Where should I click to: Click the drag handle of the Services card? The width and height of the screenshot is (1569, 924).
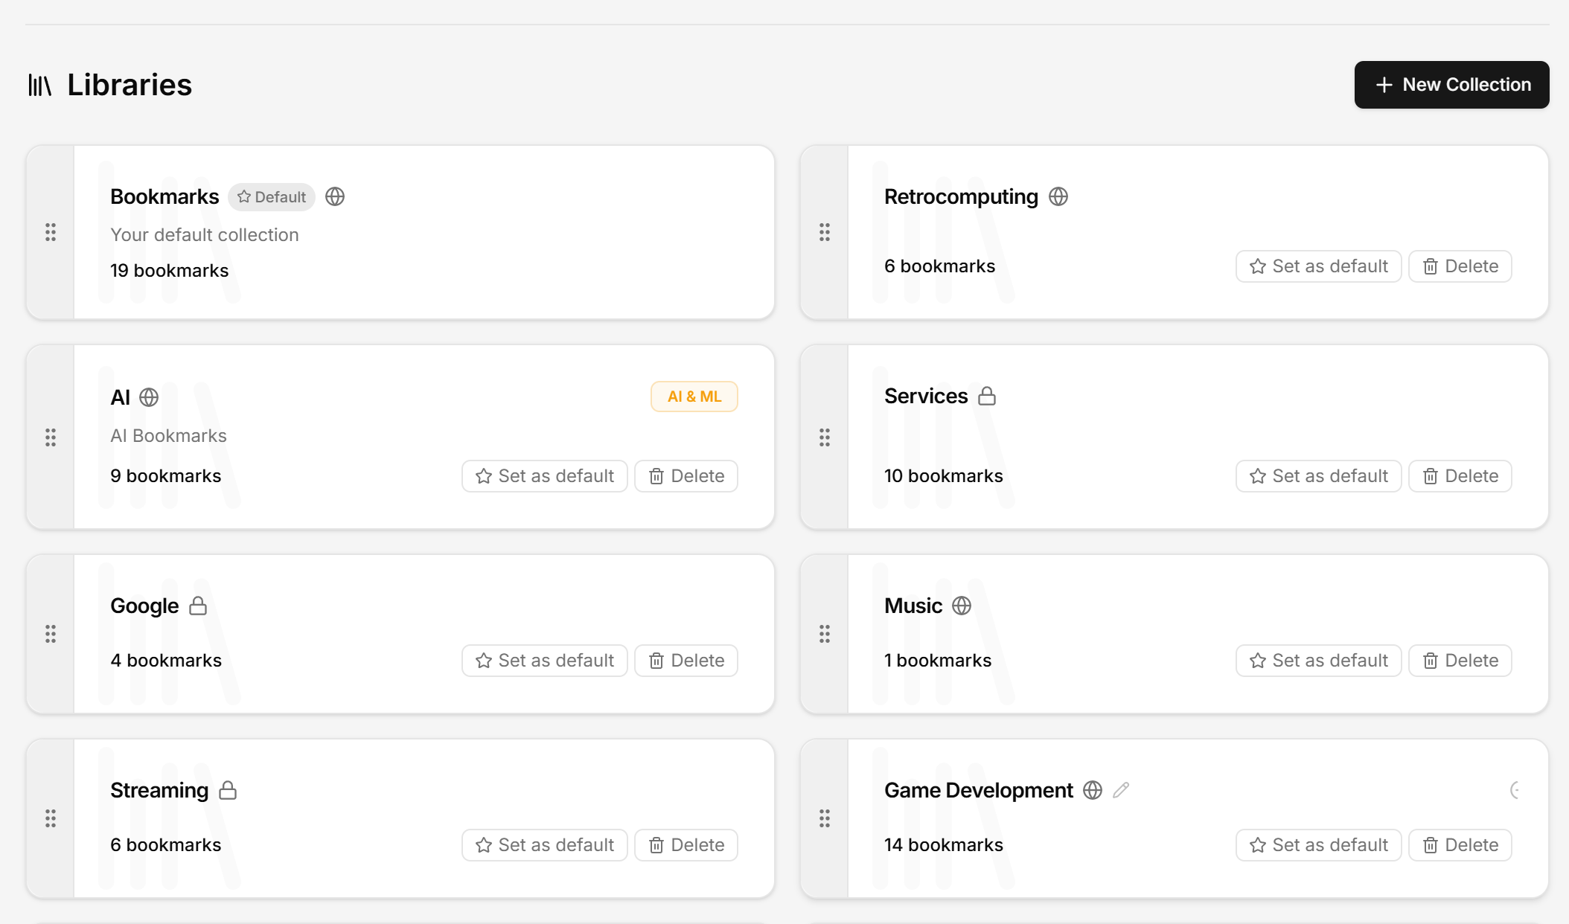[825, 438]
